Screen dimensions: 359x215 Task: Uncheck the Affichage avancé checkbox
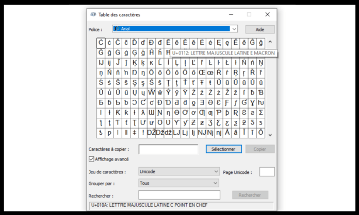coord(91,159)
